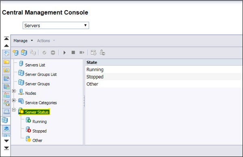Click the bottom sidebar scroll-to-end arrow
The width and height of the screenshot is (243, 157).
[6, 148]
